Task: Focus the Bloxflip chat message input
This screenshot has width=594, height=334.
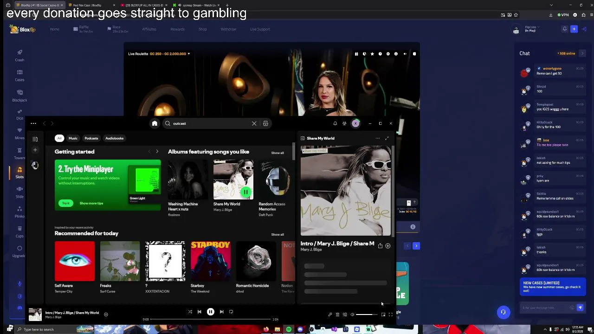Action: tap(547, 308)
